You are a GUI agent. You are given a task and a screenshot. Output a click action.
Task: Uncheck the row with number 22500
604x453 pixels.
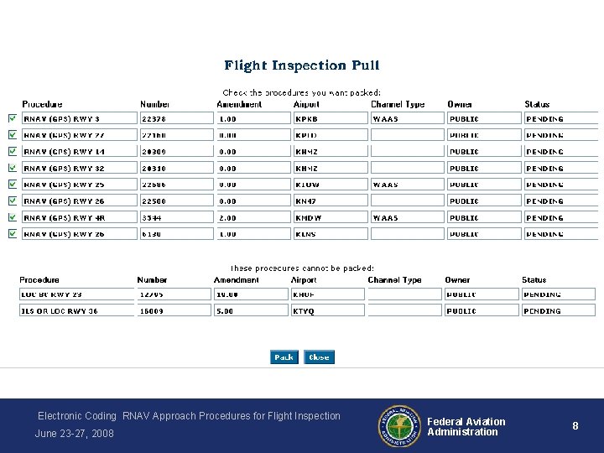pos(12,201)
